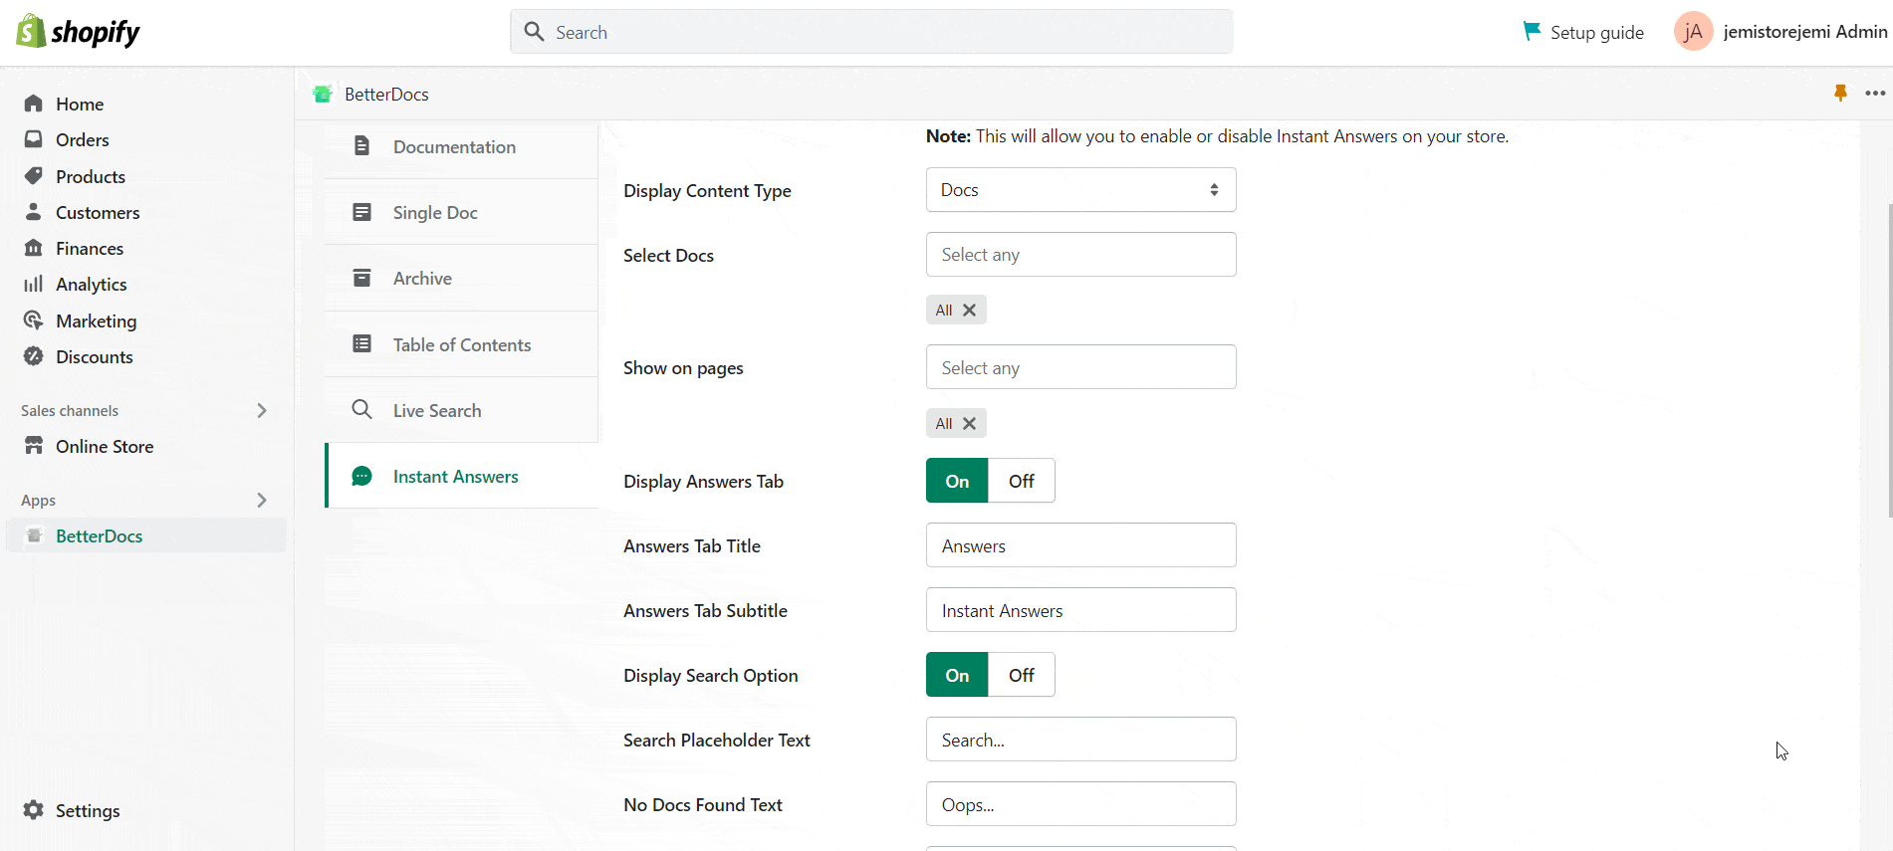Edit the No Docs Found Text field

1081,804
